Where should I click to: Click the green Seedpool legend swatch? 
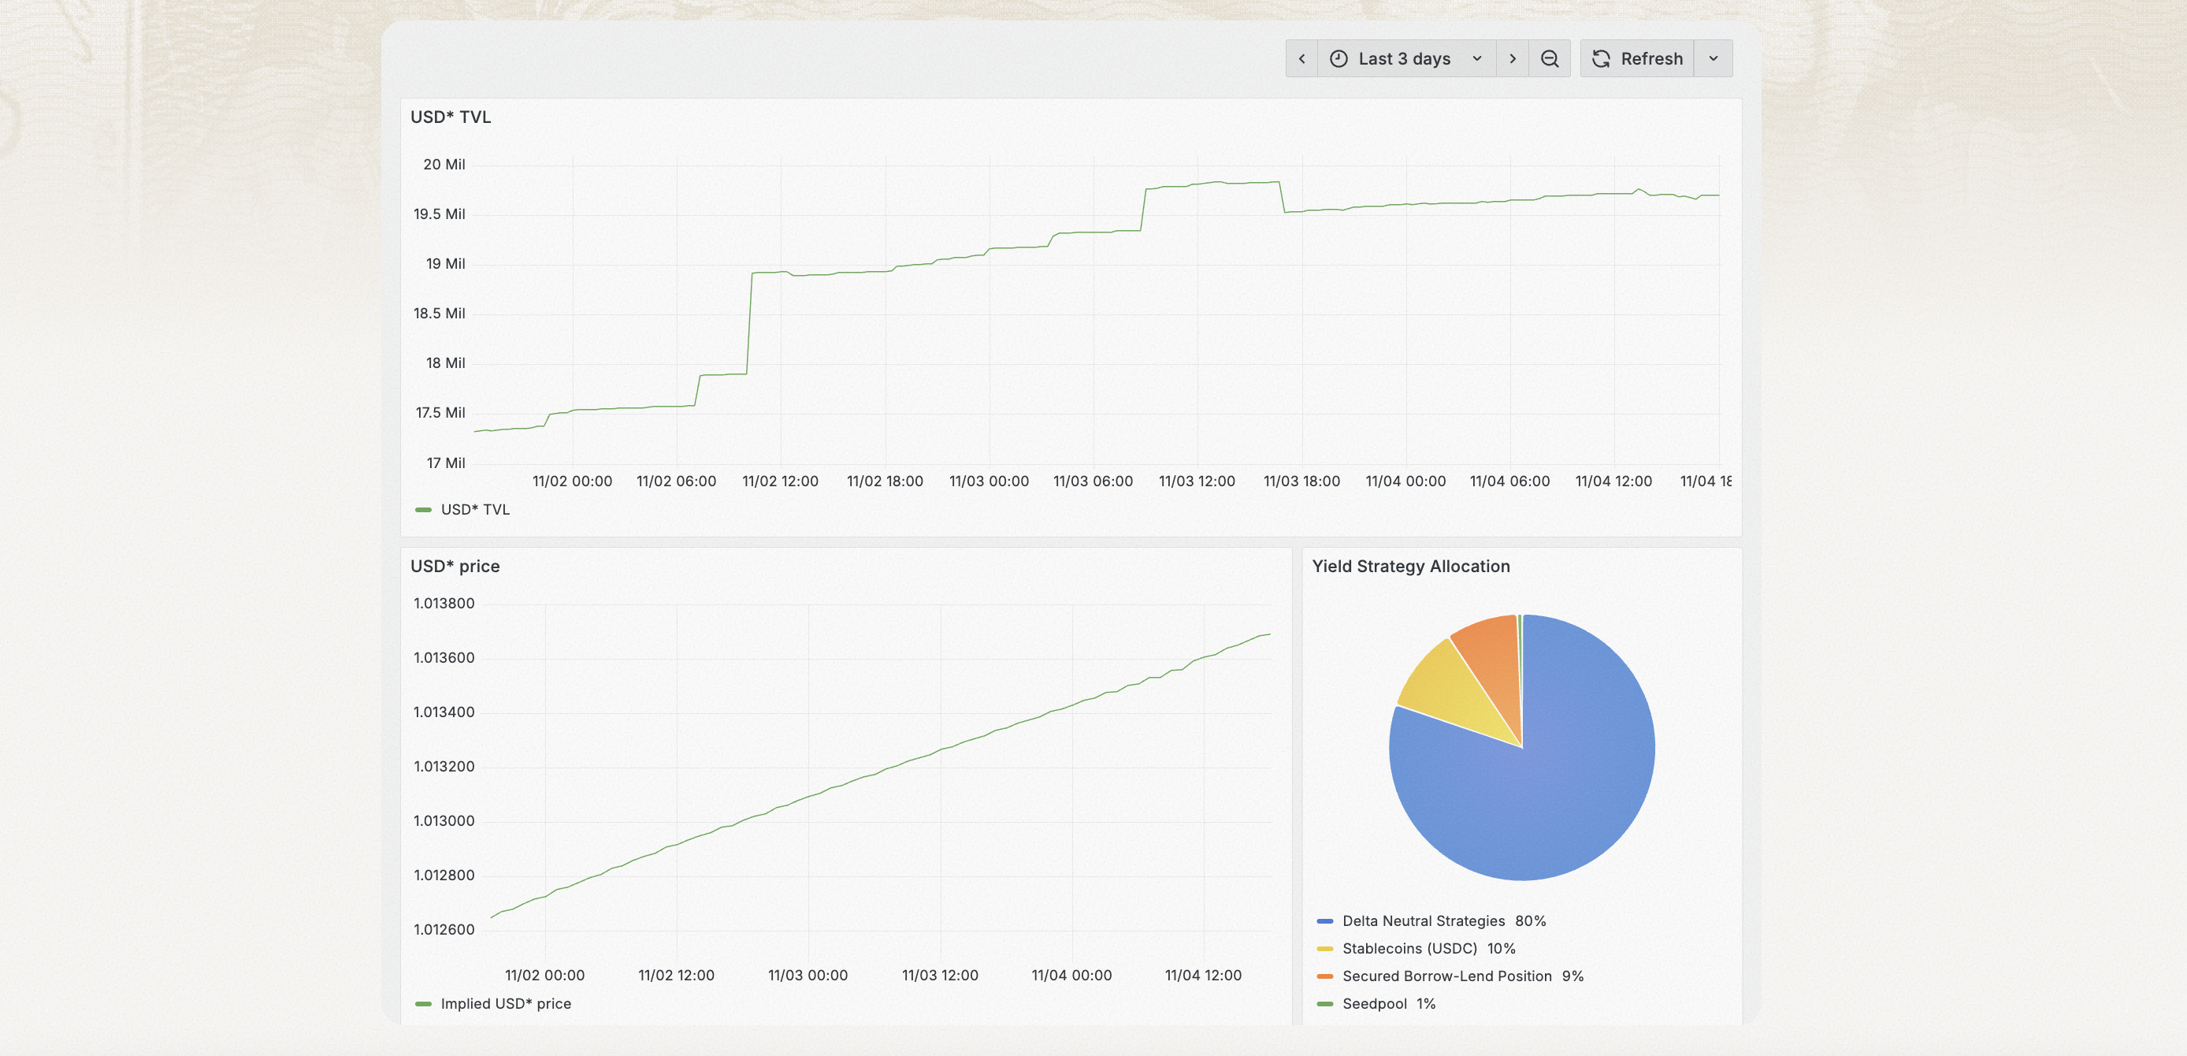coord(1324,1003)
